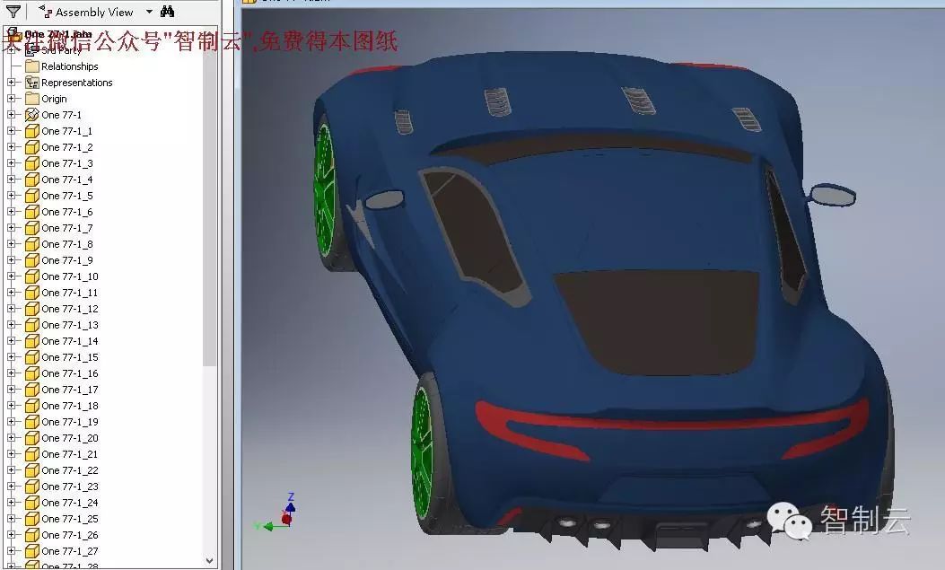Expand the One 77-1_26 node
945x570 pixels.
click(x=11, y=534)
